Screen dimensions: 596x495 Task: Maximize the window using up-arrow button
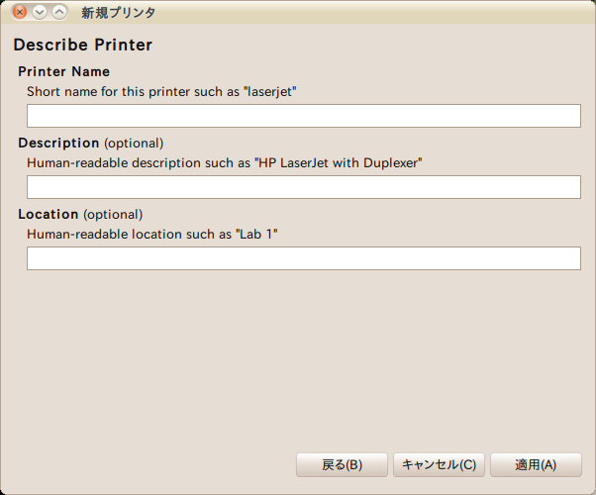tap(59, 12)
